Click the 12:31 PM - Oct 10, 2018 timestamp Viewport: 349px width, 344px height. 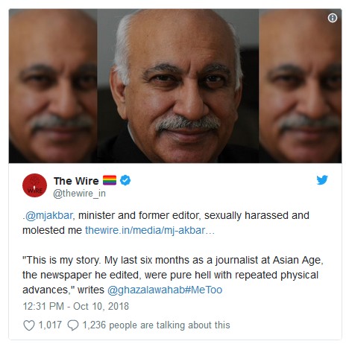coord(76,306)
